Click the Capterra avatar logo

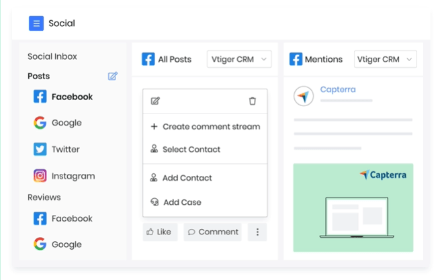point(304,96)
